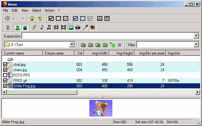Toggle the red and blue squares icon

[x=92, y=27]
